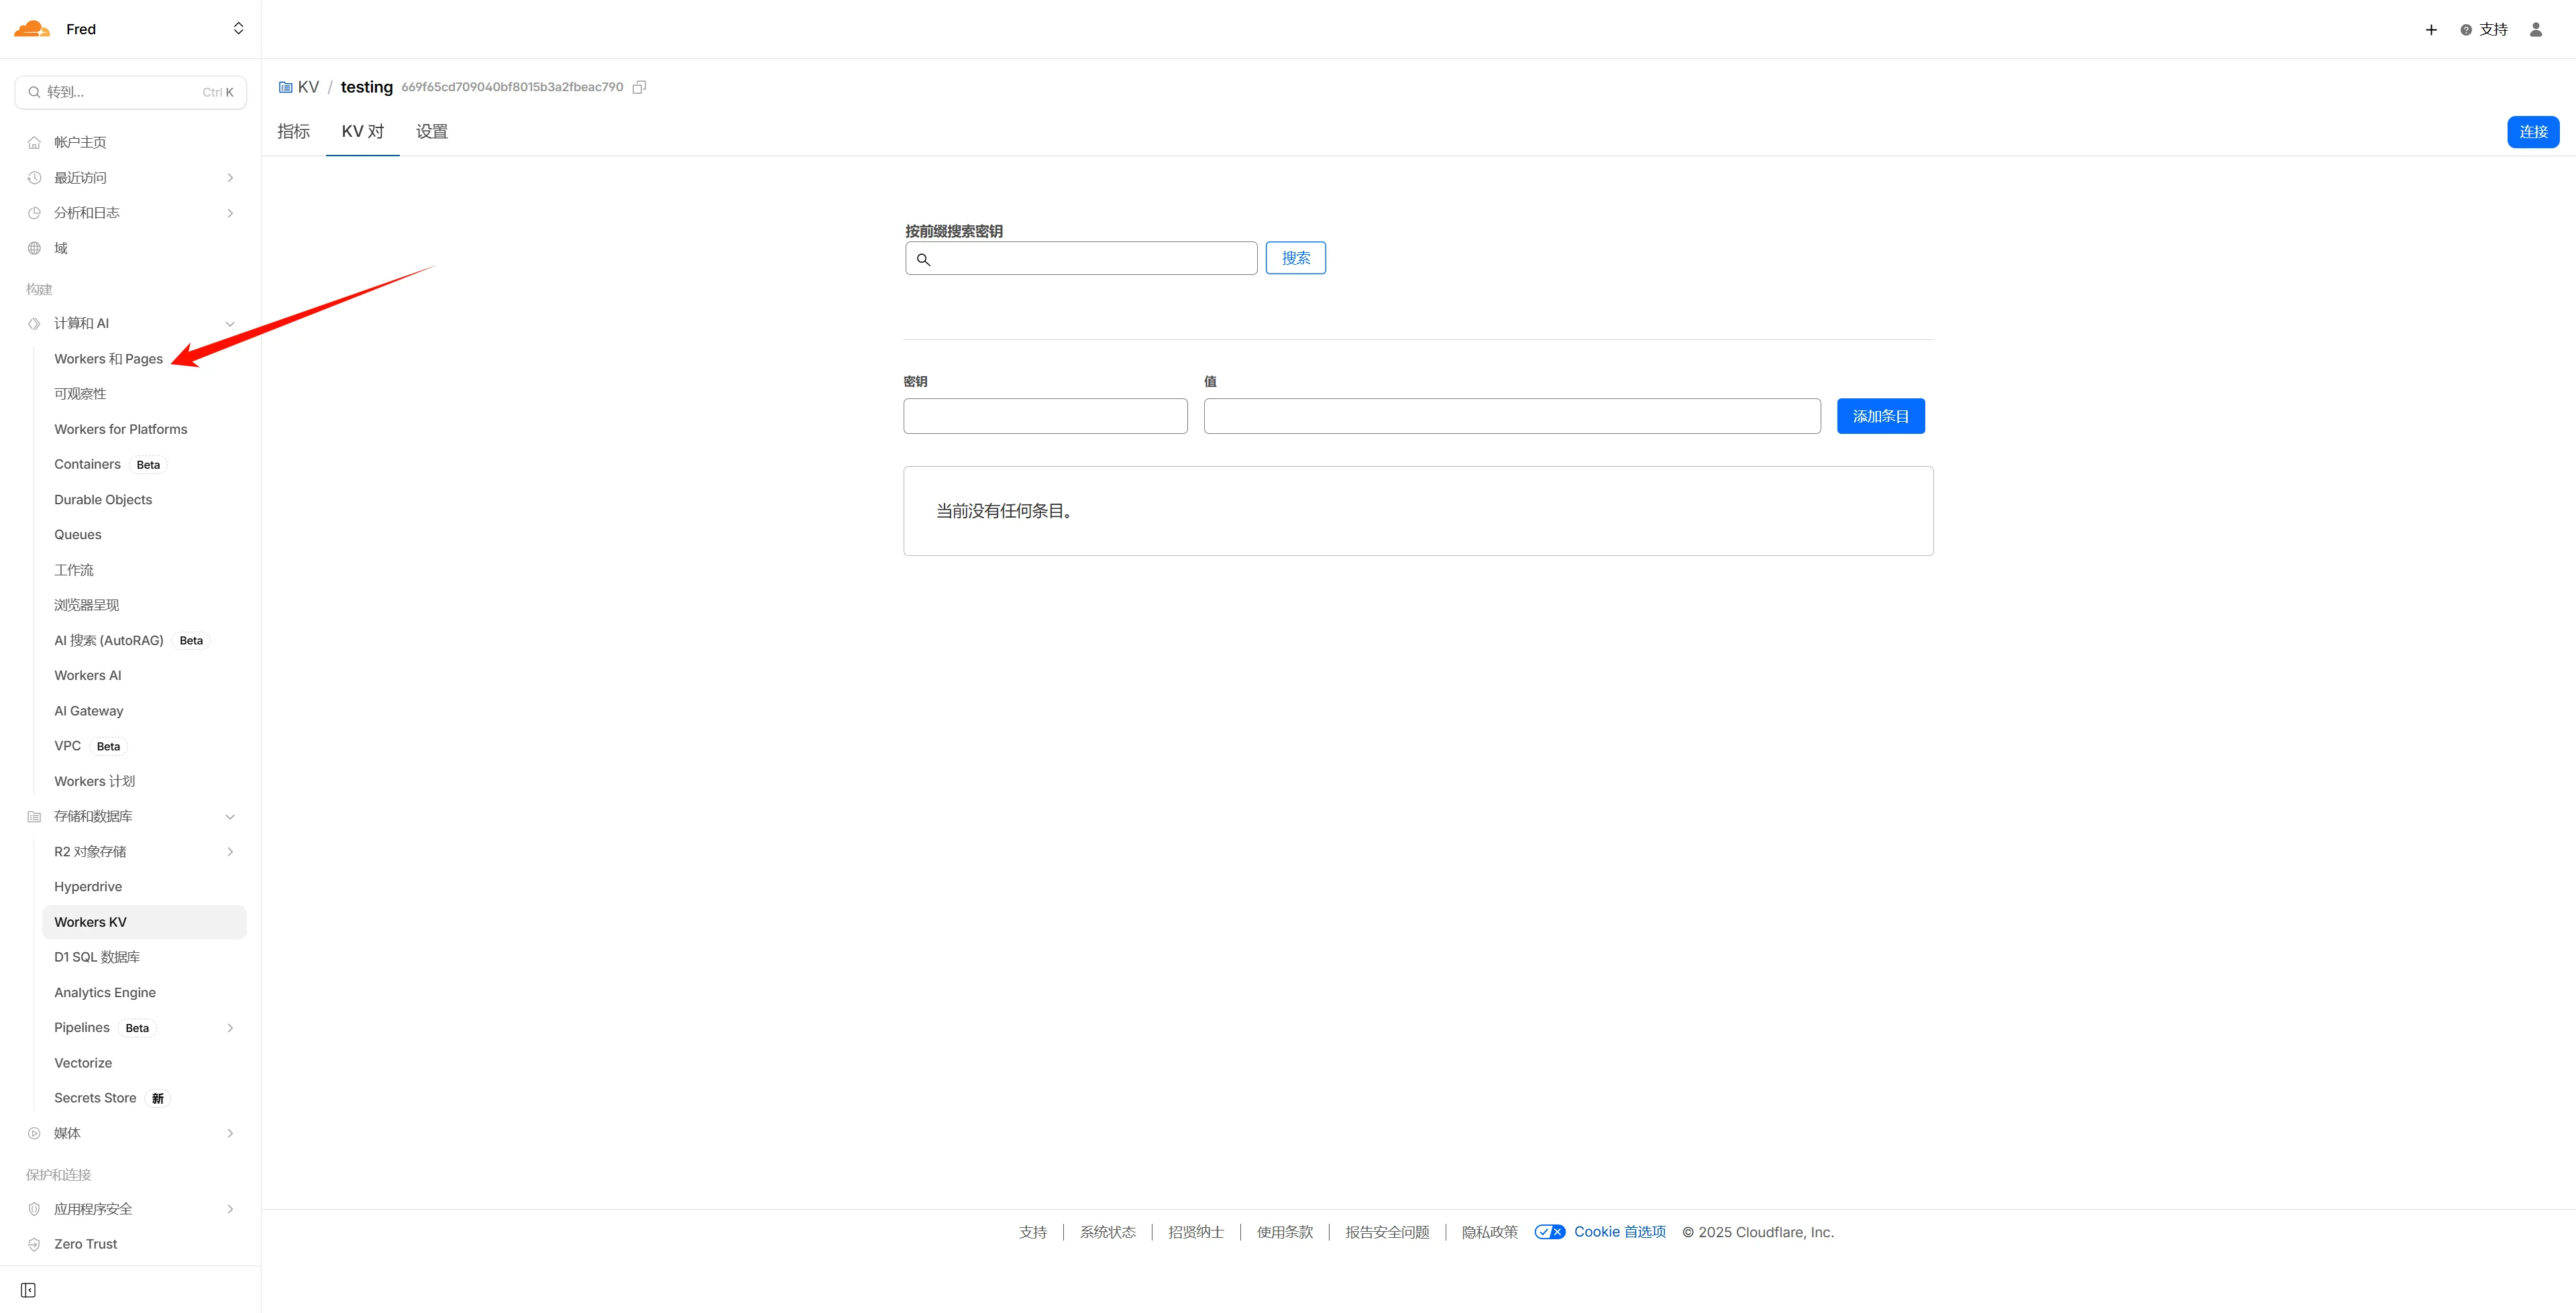Toggle the Cookie 首选项 switch icon
The image size is (2576, 1313).
pyautogui.click(x=1549, y=1232)
